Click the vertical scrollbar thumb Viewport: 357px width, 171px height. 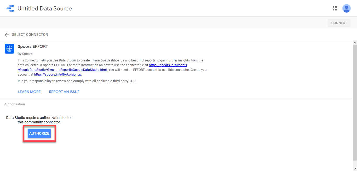click(x=355, y=102)
